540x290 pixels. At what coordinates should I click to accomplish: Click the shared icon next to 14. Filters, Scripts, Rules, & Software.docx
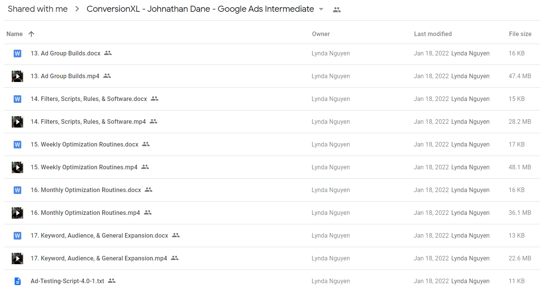point(155,99)
